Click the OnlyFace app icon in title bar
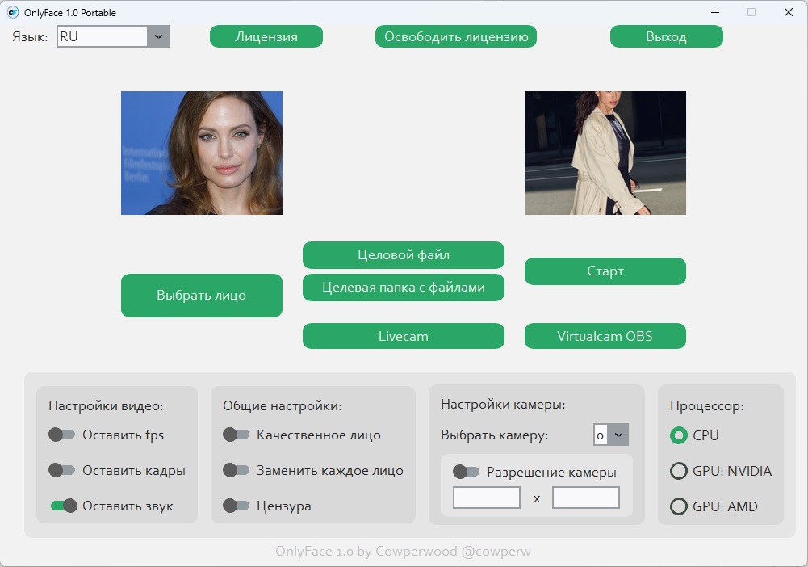Viewport: 808px width, 567px height. [13, 12]
